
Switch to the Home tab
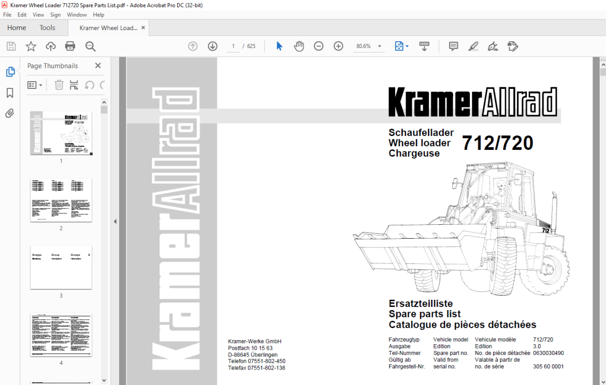click(x=17, y=28)
